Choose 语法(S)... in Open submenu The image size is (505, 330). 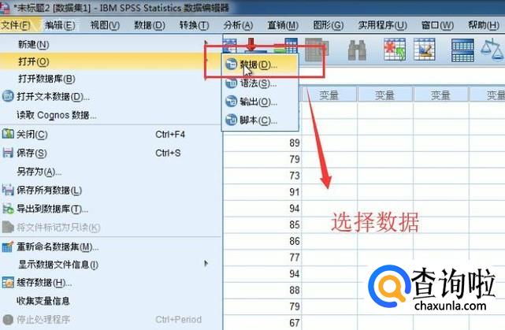(x=260, y=83)
